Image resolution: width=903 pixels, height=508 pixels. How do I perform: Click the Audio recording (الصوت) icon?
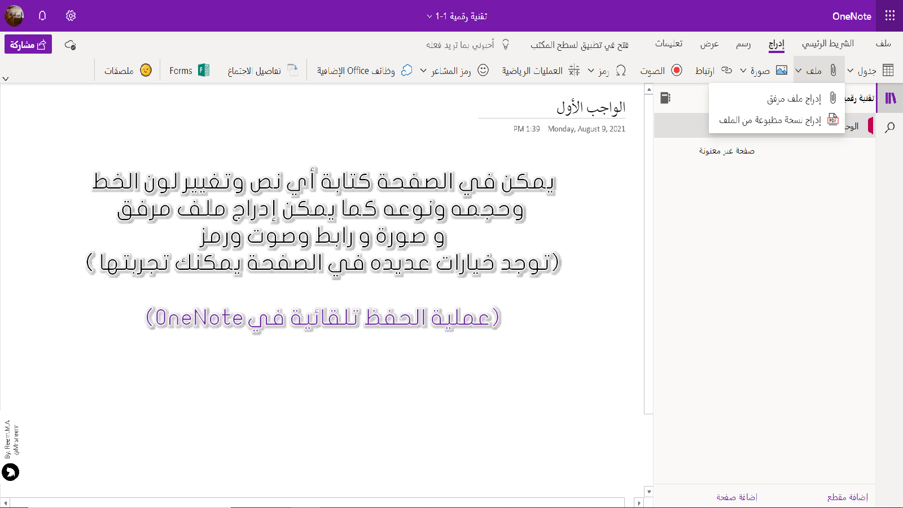[677, 71]
